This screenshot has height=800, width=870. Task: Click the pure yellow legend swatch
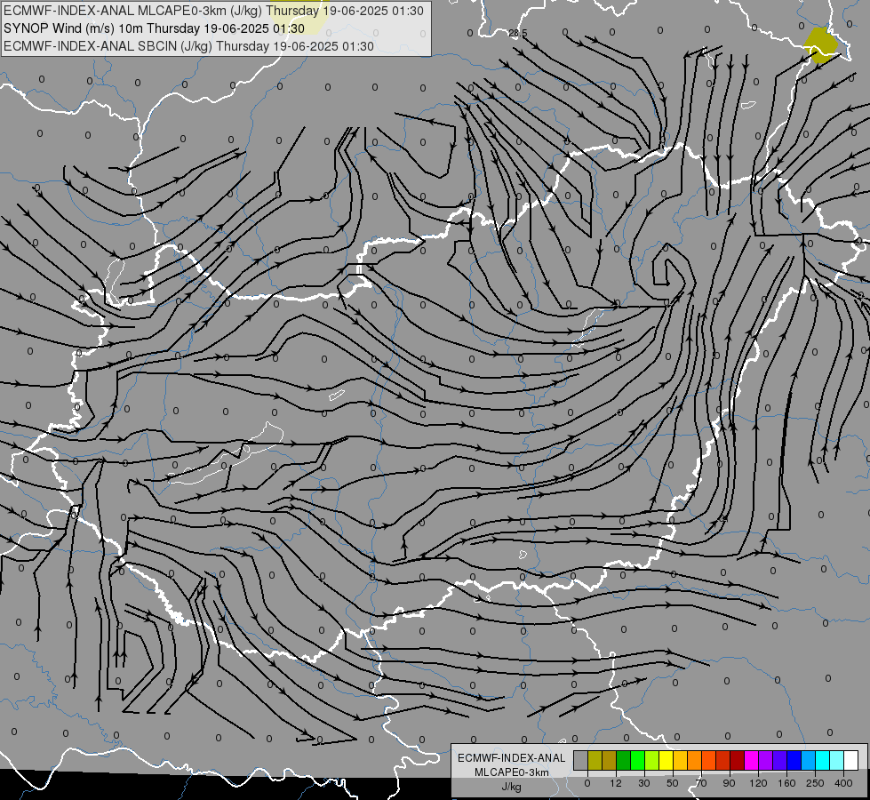pos(666,760)
